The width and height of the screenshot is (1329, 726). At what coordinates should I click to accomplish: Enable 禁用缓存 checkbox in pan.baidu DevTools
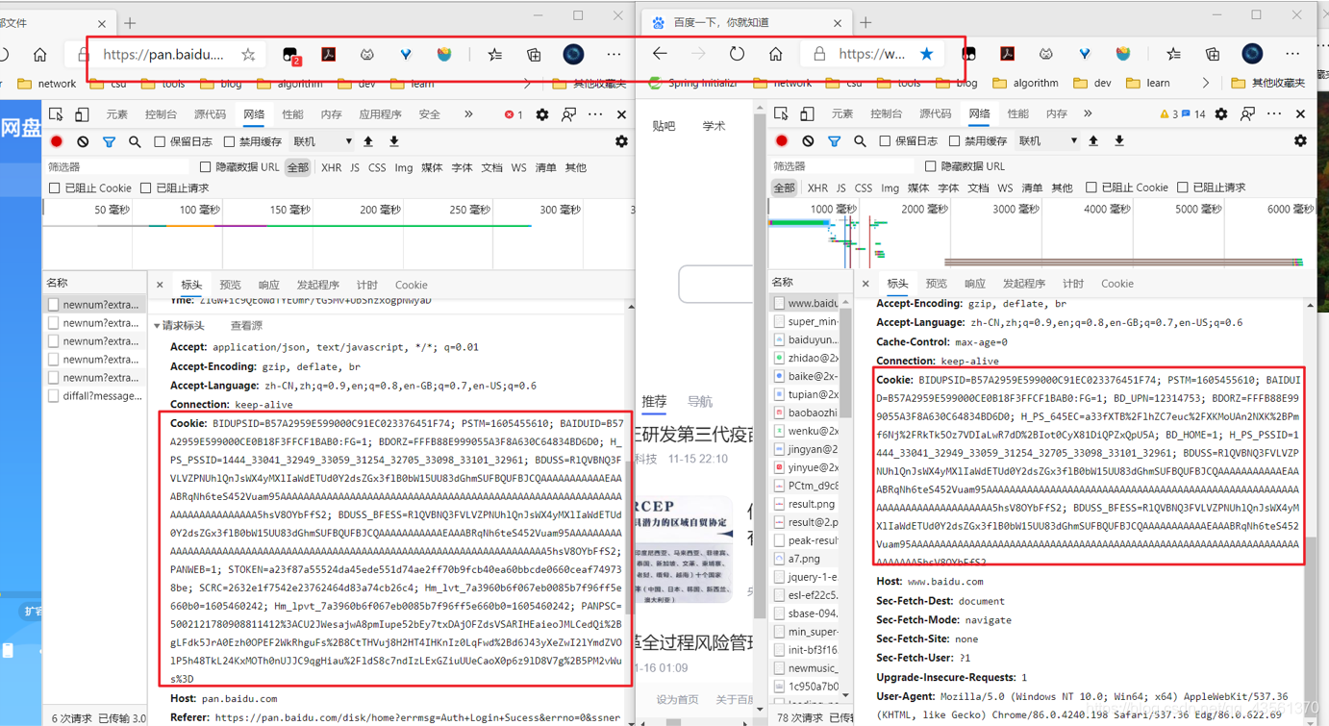[229, 141]
